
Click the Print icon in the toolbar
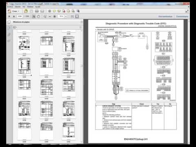[37, 11]
